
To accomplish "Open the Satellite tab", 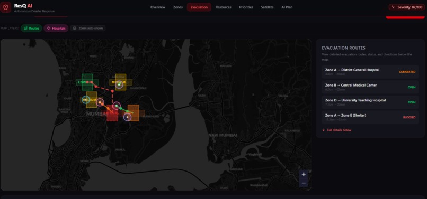I will (267, 7).
